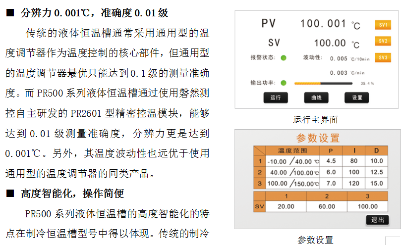Screen dimensions: 402x245
Task: Click the heading 分辨力 0.001℃，准确度 0.01 级
Action: (94, 12)
